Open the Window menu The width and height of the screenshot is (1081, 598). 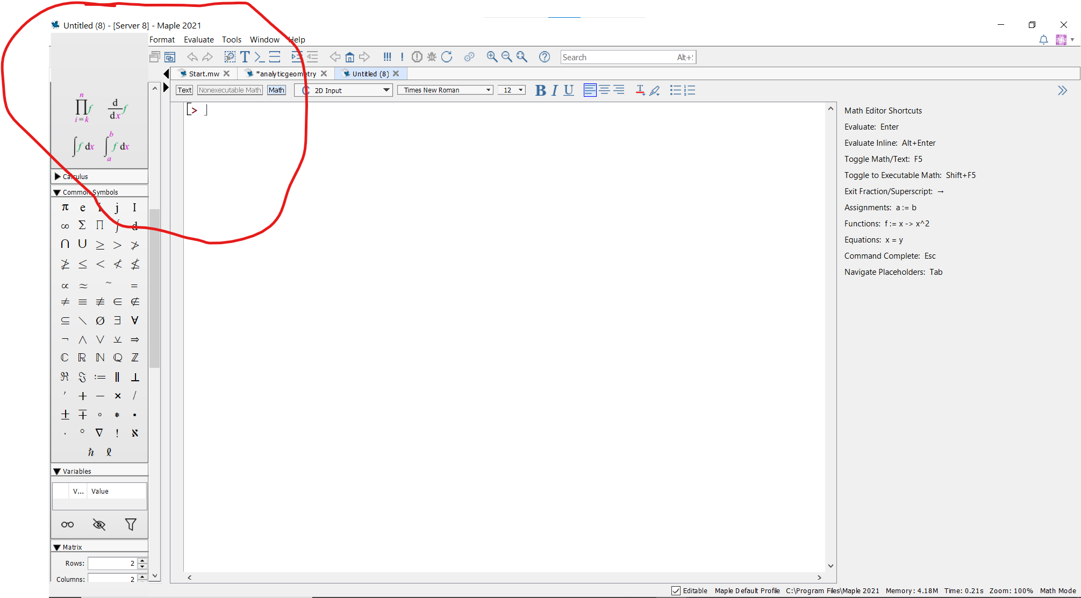(x=264, y=39)
